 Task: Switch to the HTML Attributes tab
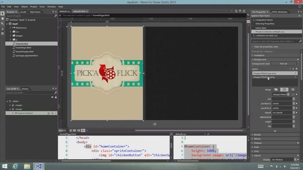pos(279,12)
